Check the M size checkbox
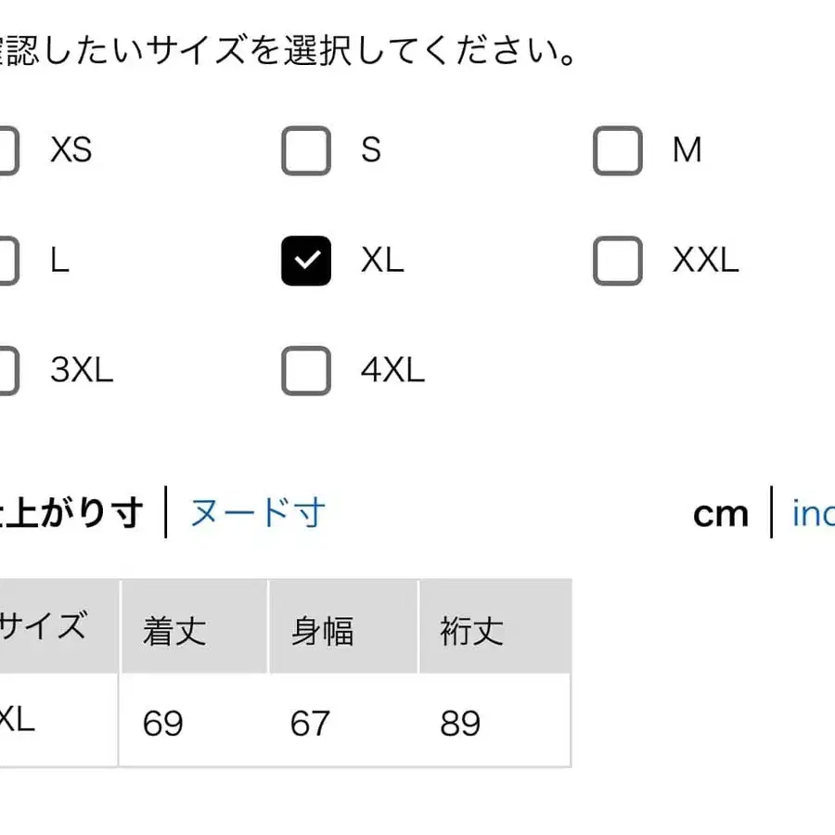The width and height of the screenshot is (835, 835). 616,151
